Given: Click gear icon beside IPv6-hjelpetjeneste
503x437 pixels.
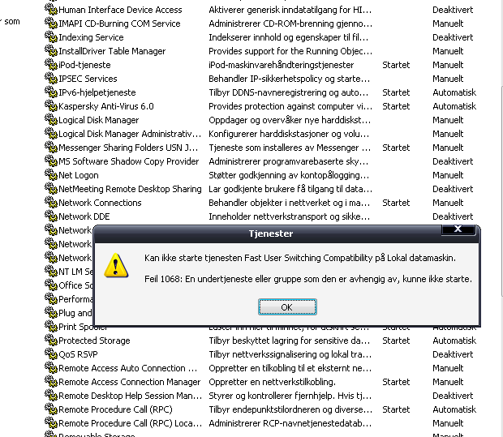Looking at the screenshot, I should point(50,92).
